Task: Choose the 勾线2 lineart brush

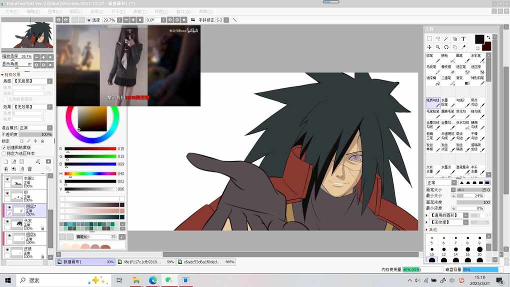Action: pyautogui.click(x=463, y=103)
